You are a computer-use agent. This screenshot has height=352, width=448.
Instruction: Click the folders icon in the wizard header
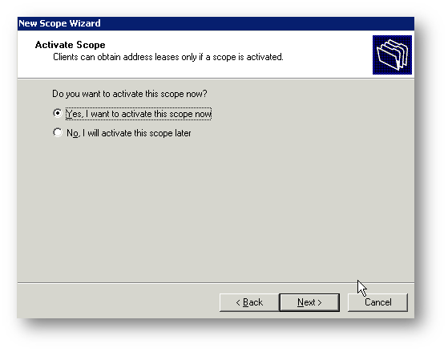pyautogui.click(x=392, y=55)
